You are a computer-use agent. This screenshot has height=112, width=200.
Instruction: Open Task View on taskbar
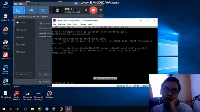pos(18,109)
